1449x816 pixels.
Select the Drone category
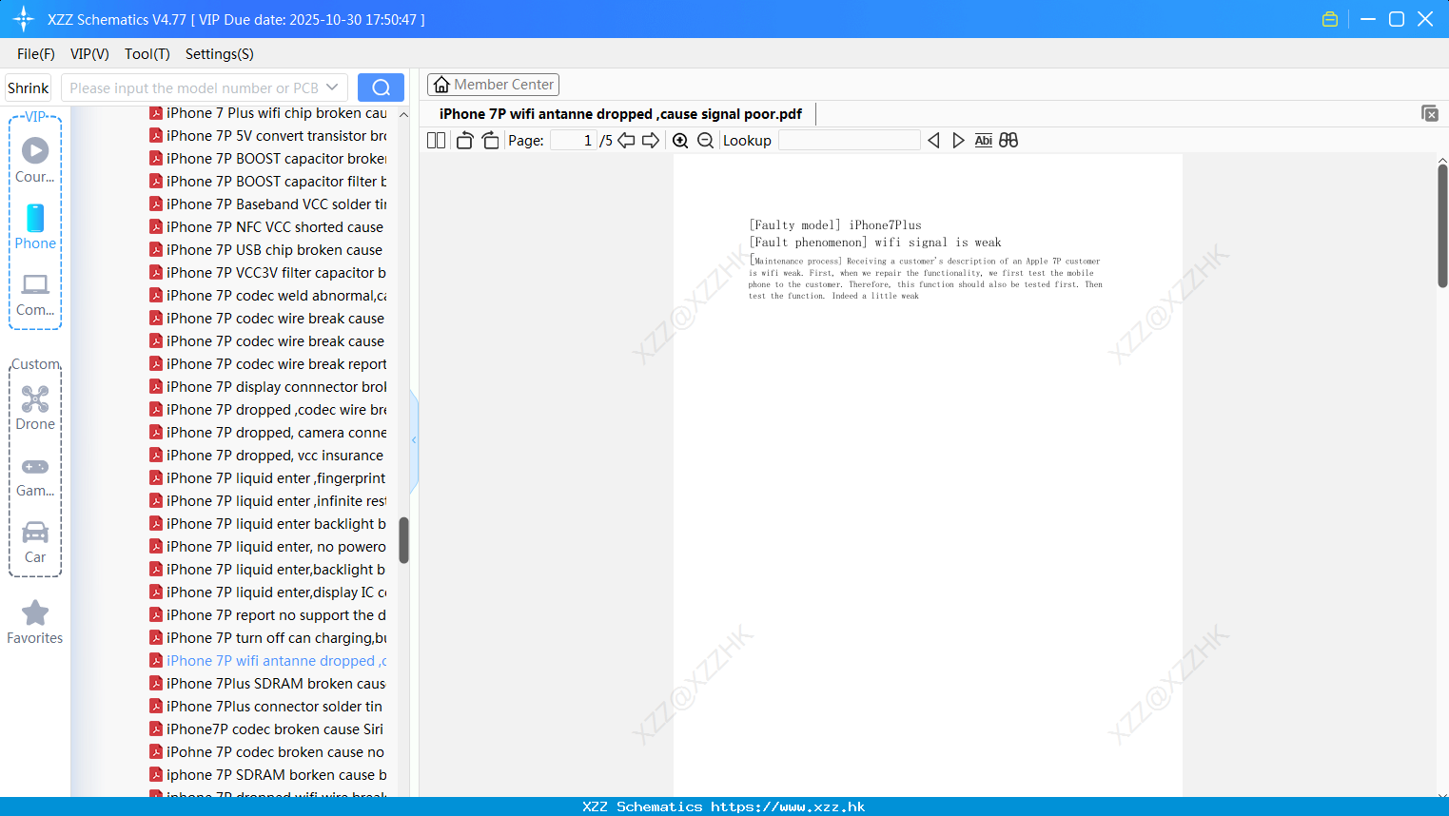(35, 409)
